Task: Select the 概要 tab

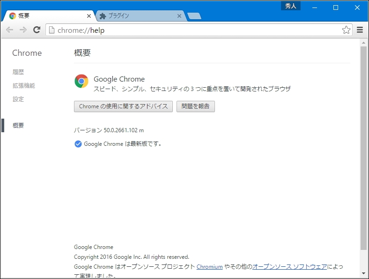Action: (48, 16)
